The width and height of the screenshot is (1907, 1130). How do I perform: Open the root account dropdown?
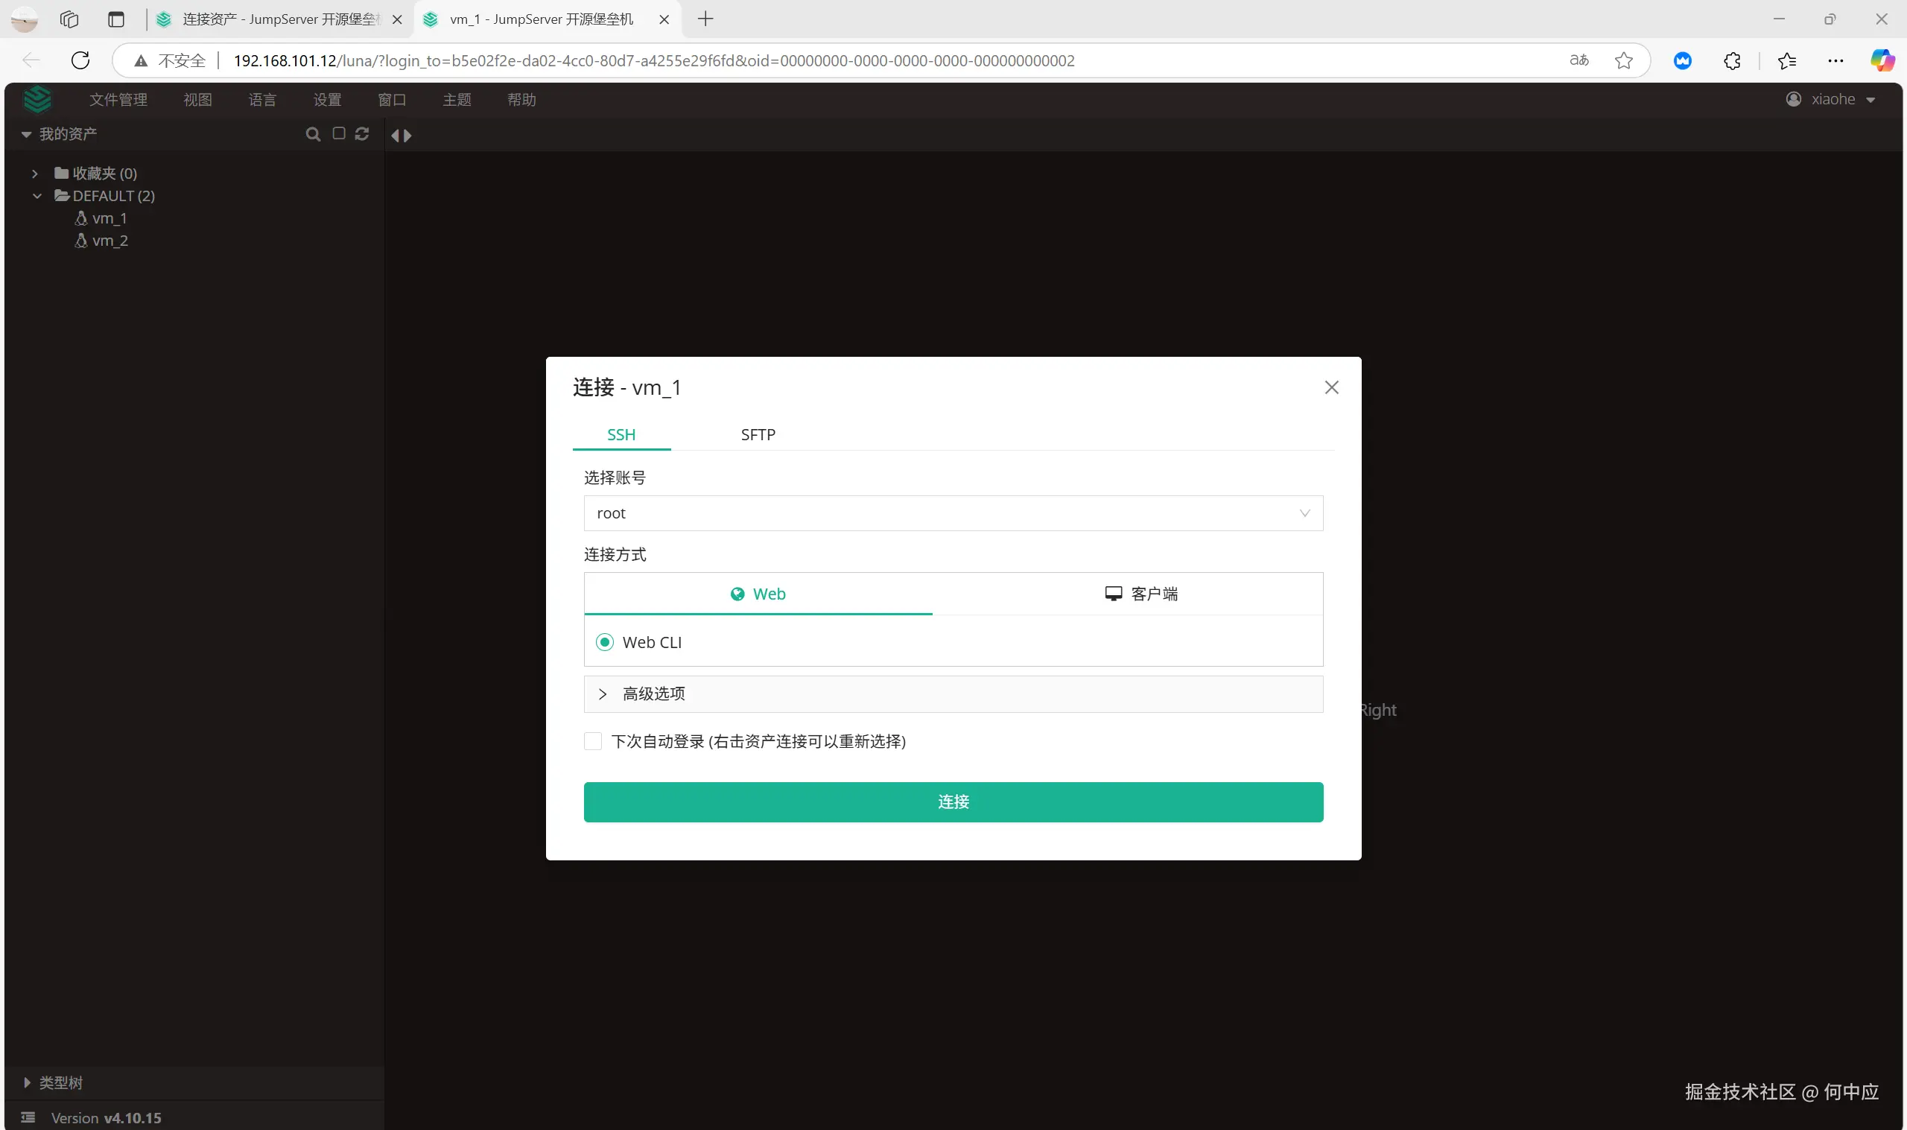pyautogui.click(x=951, y=513)
